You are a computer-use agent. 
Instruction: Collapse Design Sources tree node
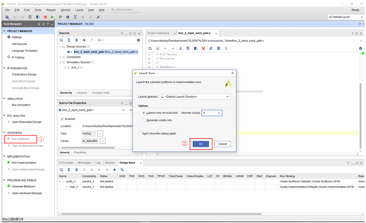point(60,47)
